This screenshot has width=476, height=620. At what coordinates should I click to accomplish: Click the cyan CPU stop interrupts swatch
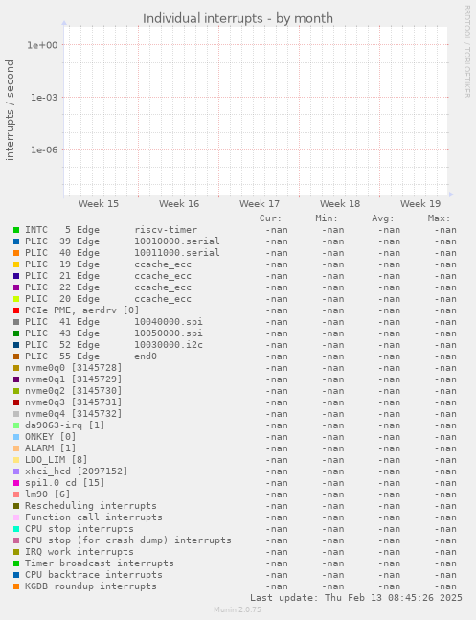tap(16, 529)
